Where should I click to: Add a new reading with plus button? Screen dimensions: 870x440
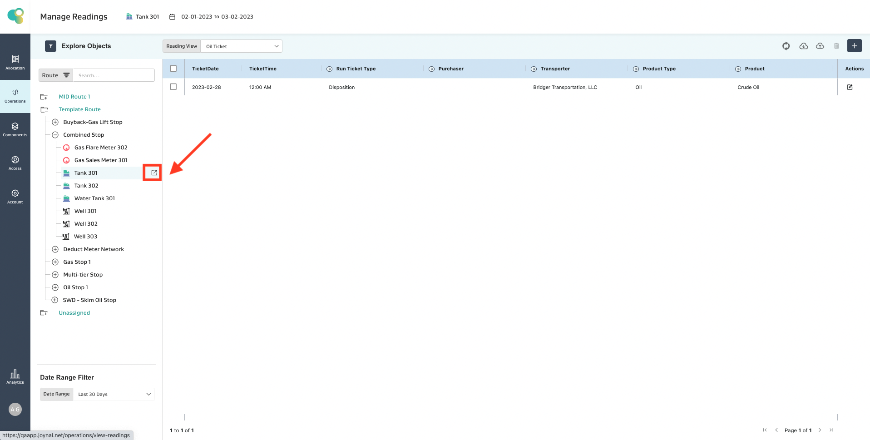855,46
